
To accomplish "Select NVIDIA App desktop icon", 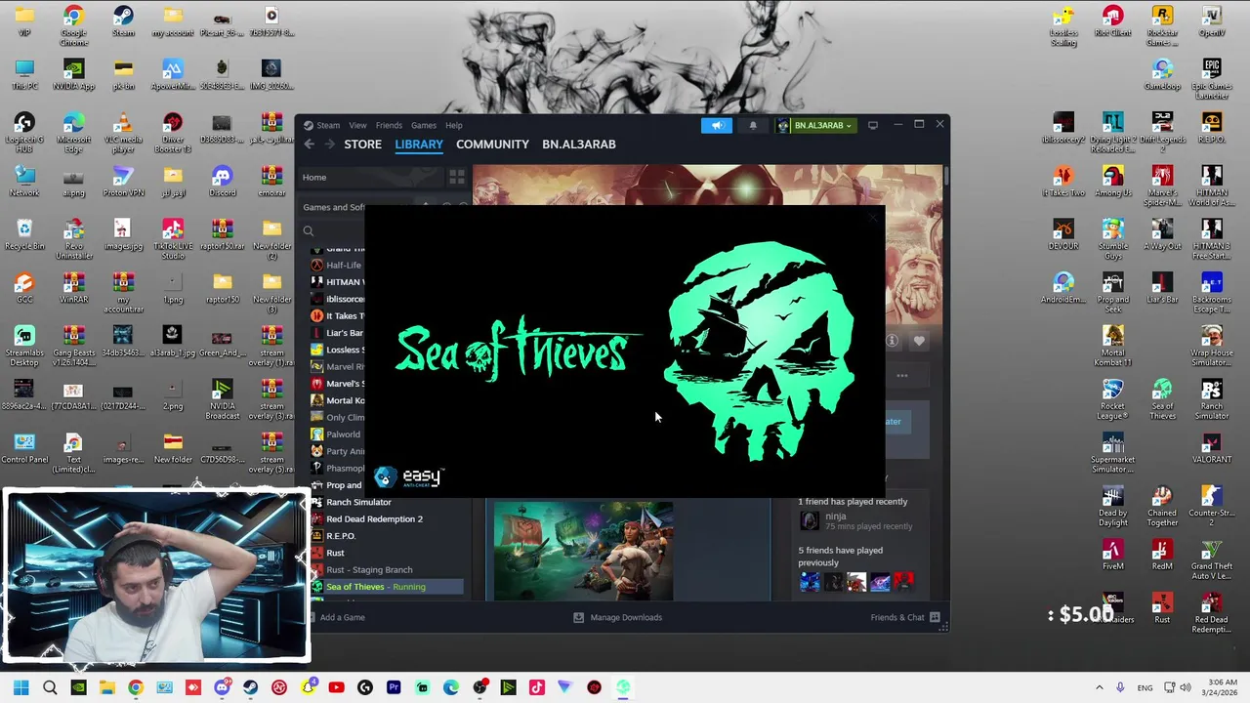I will [x=73, y=76].
